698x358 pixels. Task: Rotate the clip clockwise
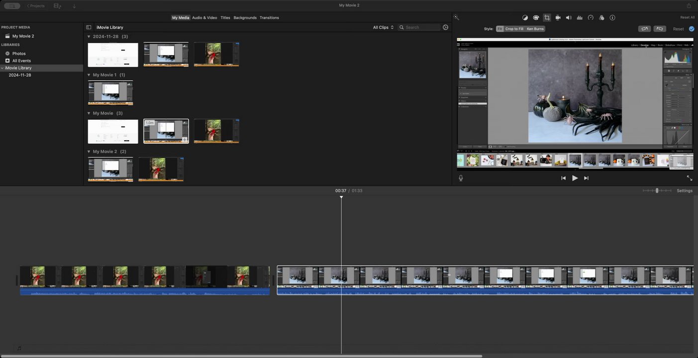pos(660,29)
